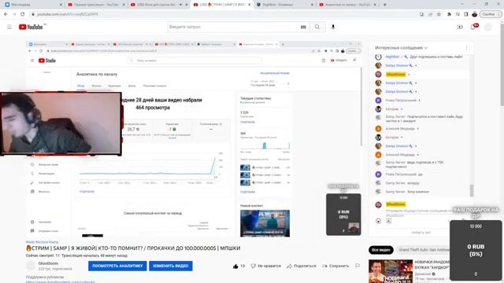Image resolution: width=504 pixels, height=283 pixels.
Task: Open the YouTube hamburger guide menu
Action: [x=9, y=27]
